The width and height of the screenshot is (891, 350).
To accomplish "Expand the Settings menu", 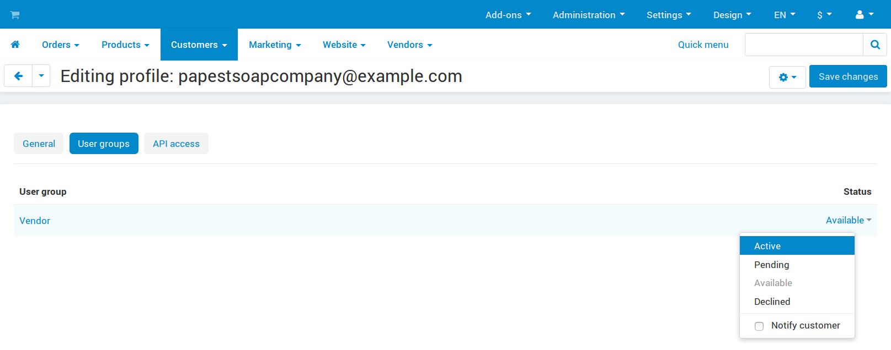I will 669,15.
